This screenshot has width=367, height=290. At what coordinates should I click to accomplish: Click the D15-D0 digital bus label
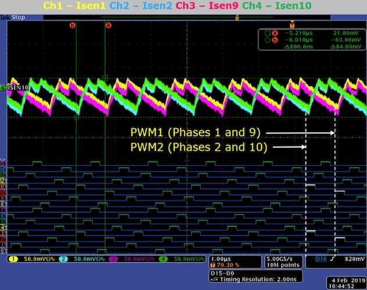click(222, 273)
